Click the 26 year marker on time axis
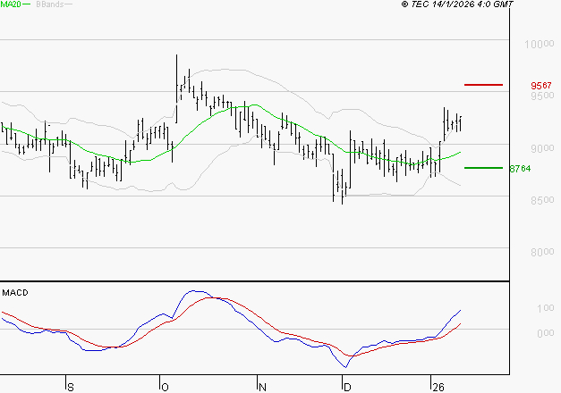The width and height of the screenshot is (561, 393). pos(438,387)
